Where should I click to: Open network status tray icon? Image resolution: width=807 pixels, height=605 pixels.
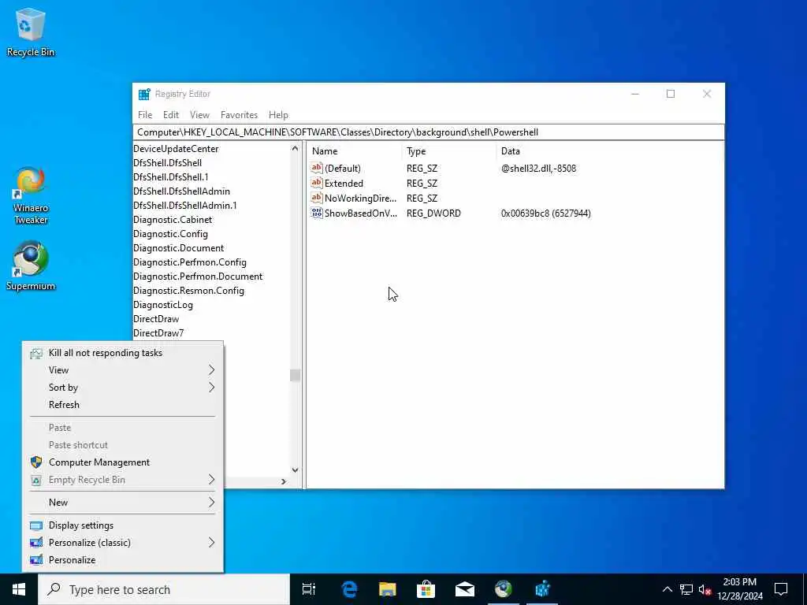click(686, 589)
